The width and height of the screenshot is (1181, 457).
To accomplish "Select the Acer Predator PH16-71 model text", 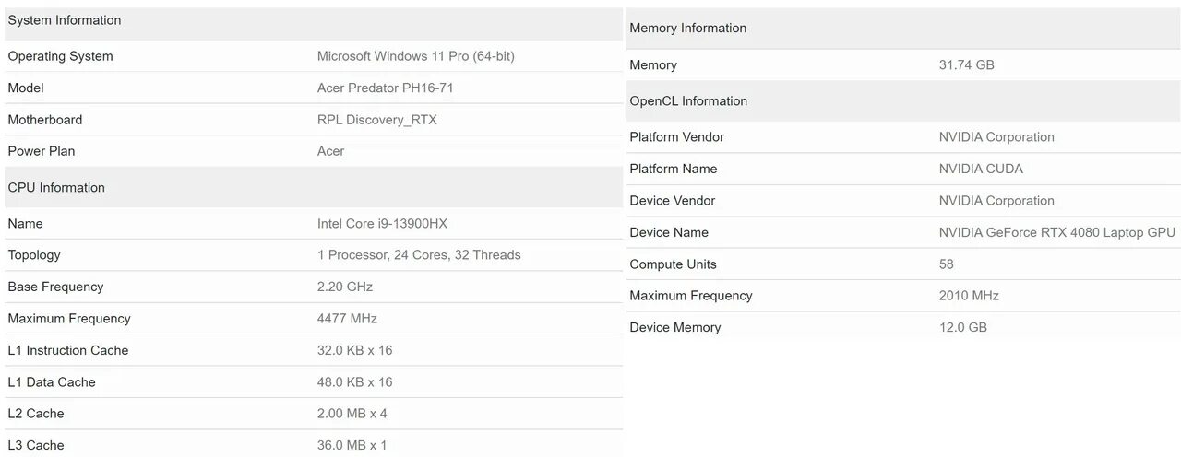I will [x=385, y=88].
